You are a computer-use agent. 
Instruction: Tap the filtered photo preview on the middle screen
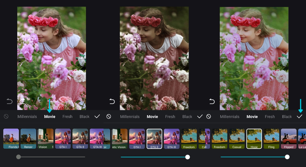pyautogui.click(x=154, y=58)
